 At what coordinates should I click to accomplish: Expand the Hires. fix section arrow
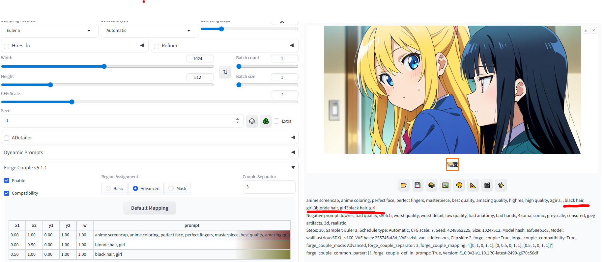(x=142, y=45)
